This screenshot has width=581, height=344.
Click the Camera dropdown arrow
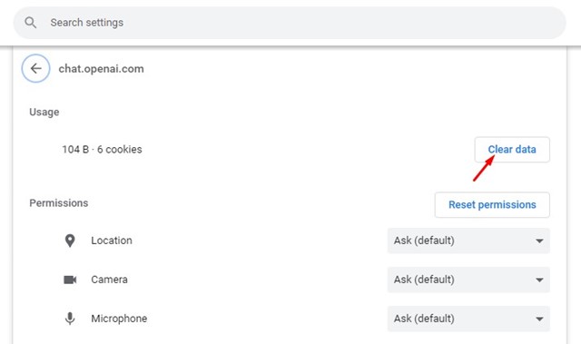(539, 280)
